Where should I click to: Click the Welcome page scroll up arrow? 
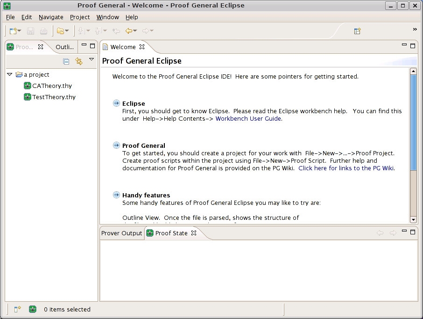pos(413,72)
